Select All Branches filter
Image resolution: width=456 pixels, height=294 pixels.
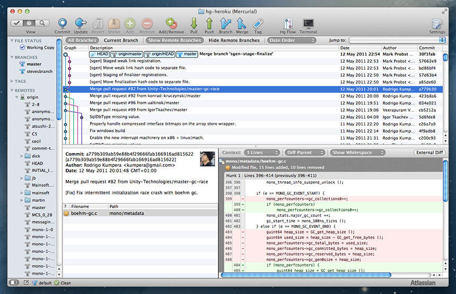[x=82, y=40]
